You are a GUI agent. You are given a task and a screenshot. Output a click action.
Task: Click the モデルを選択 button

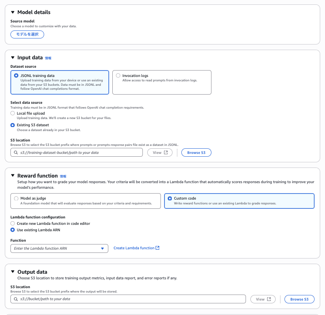tap(27, 34)
